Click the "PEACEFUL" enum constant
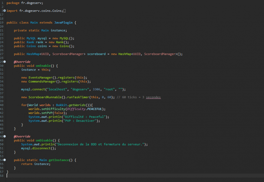The height and width of the screenshot is (182, 264). [94, 109]
